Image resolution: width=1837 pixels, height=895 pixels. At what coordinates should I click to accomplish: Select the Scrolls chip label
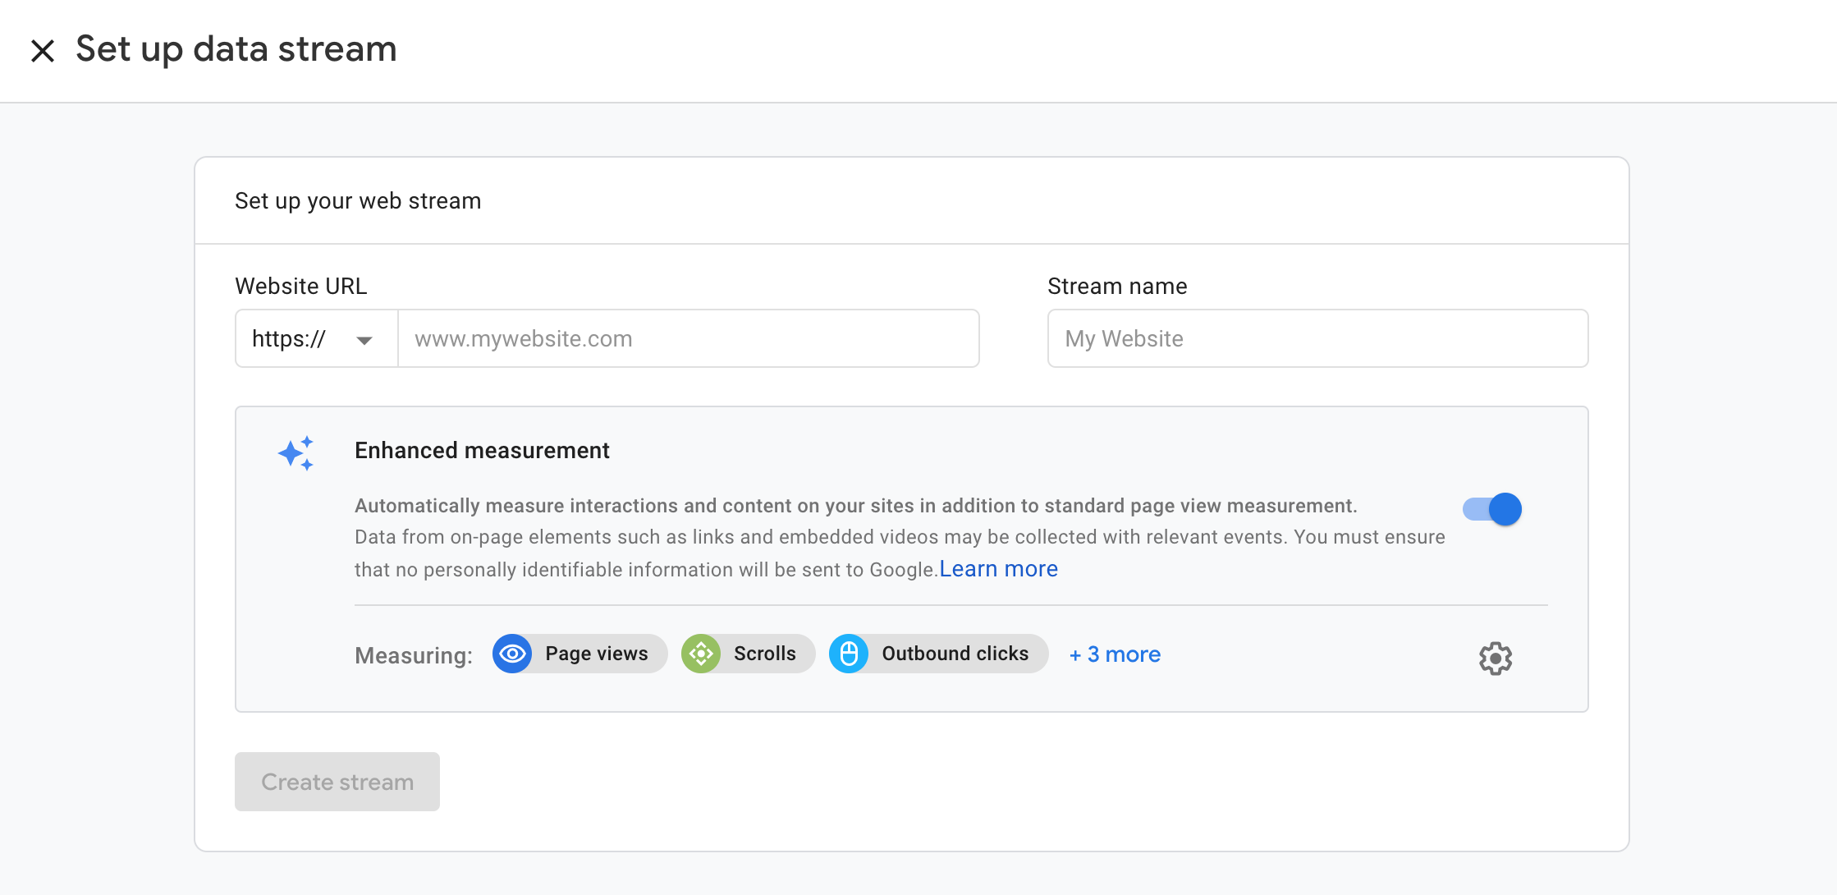click(x=765, y=654)
